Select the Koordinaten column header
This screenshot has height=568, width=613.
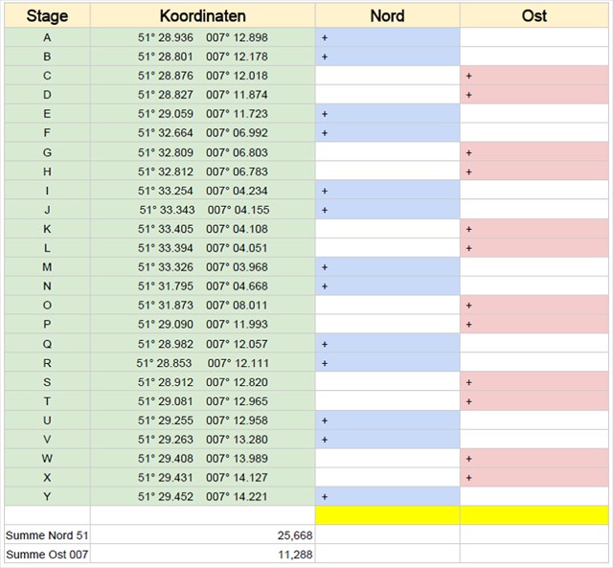pos(202,15)
